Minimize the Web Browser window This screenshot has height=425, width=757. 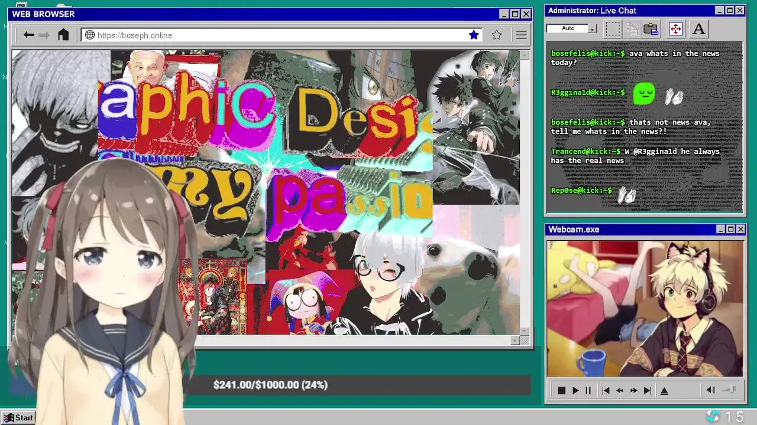[504, 14]
